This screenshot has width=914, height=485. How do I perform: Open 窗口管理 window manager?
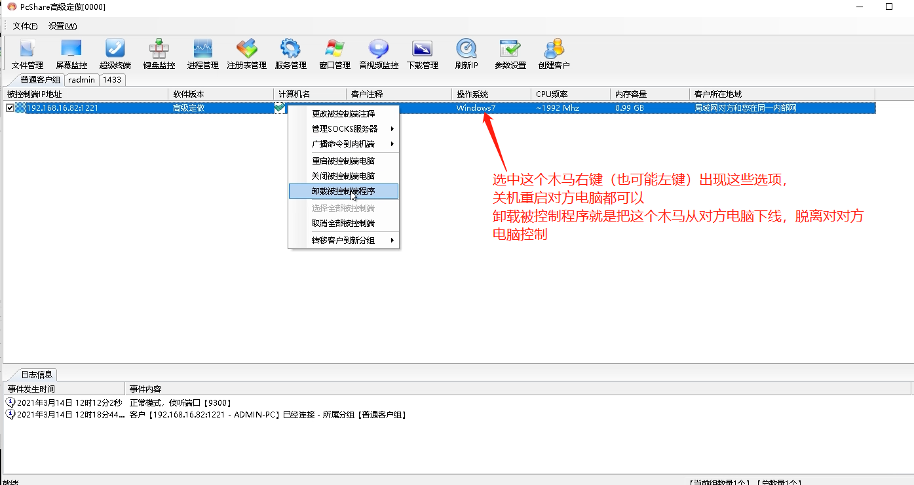coord(335,54)
